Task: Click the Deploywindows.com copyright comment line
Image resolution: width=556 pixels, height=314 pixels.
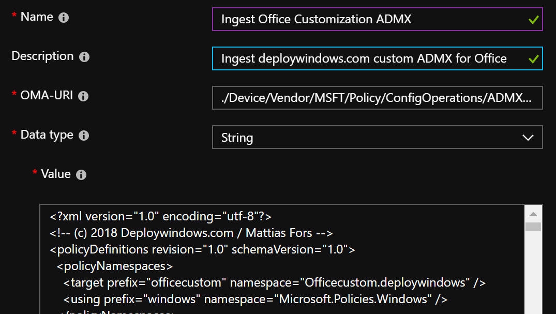Action: [x=191, y=232]
